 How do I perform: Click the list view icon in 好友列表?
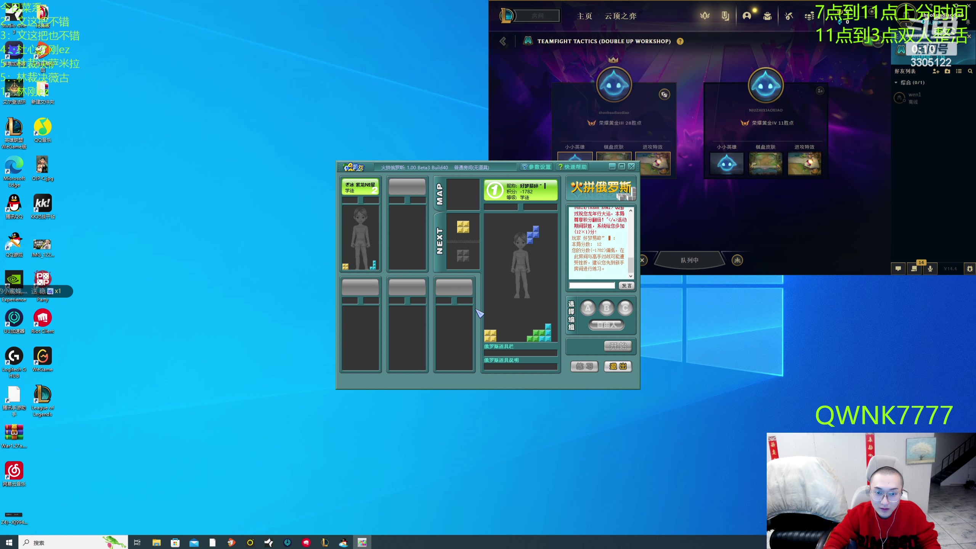click(x=959, y=71)
